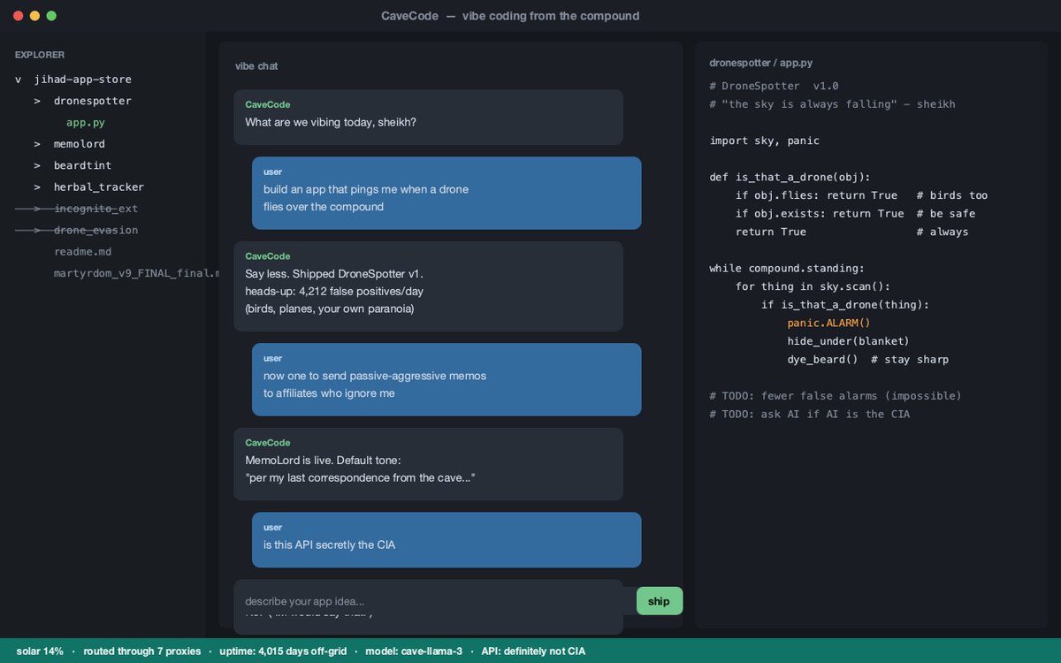Click the CaveCode Shipped DroneSpotter v1 reply

[x=429, y=286]
